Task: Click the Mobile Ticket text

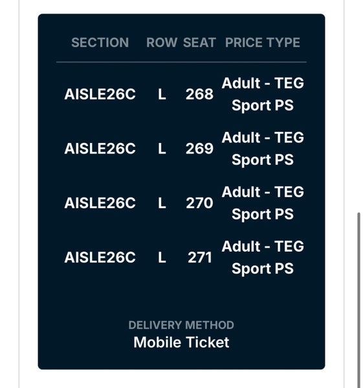Action: [181, 343]
